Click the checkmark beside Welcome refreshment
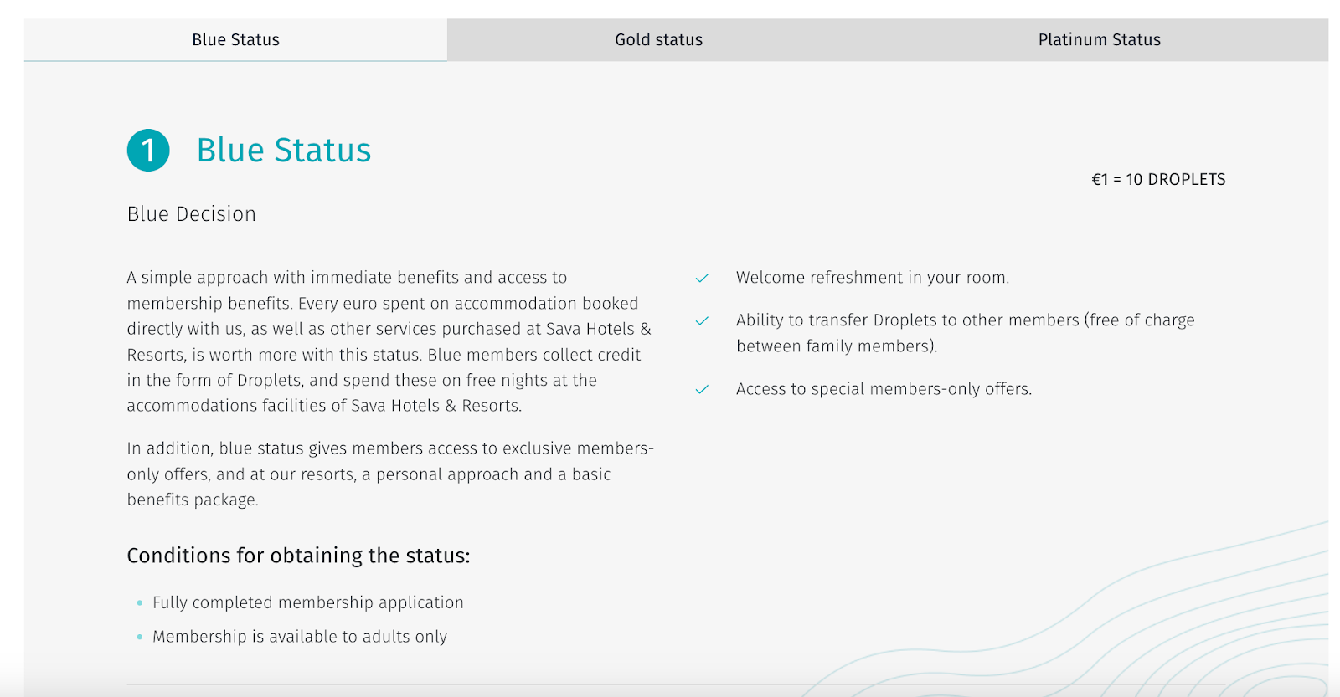The width and height of the screenshot is (1340, 697). tap(702, 279)
